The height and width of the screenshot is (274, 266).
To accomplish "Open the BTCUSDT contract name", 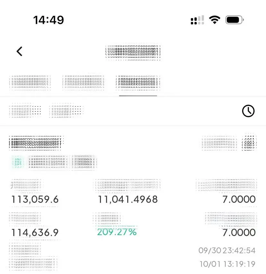I will [x=36, y=143].
